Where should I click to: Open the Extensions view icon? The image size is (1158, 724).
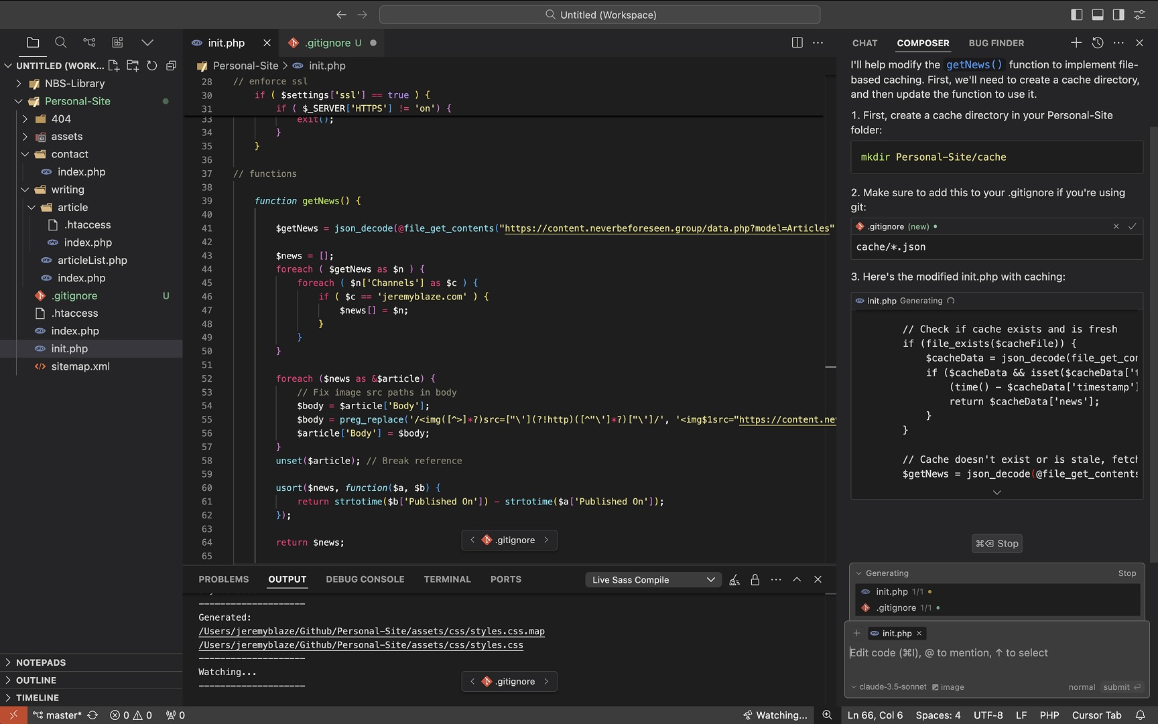click(x=118, y=43)
